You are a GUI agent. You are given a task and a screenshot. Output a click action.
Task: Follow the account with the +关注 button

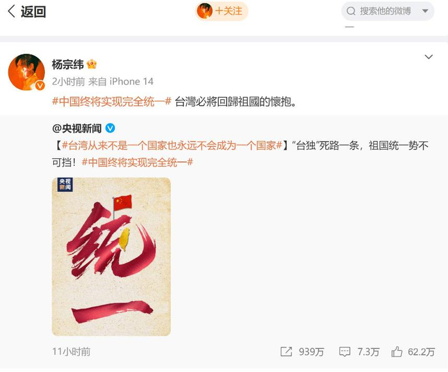[x=221, y=11]
